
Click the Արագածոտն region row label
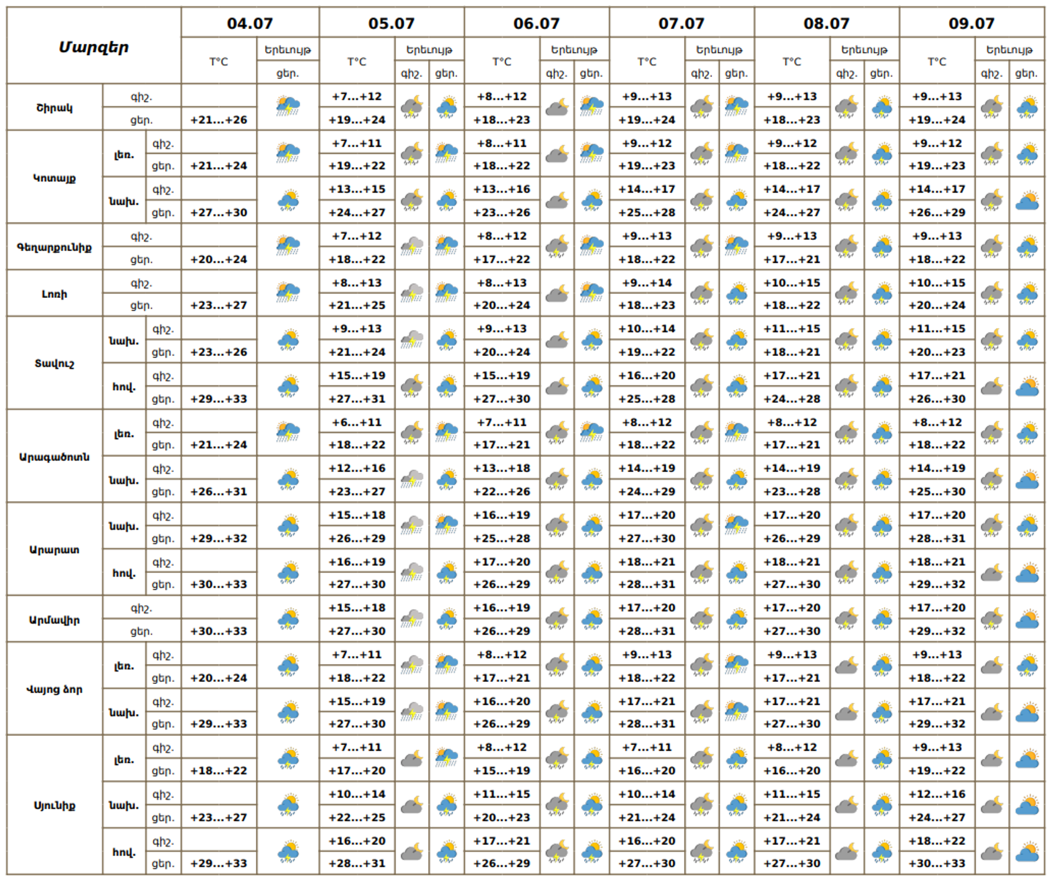tap(55, 456)
